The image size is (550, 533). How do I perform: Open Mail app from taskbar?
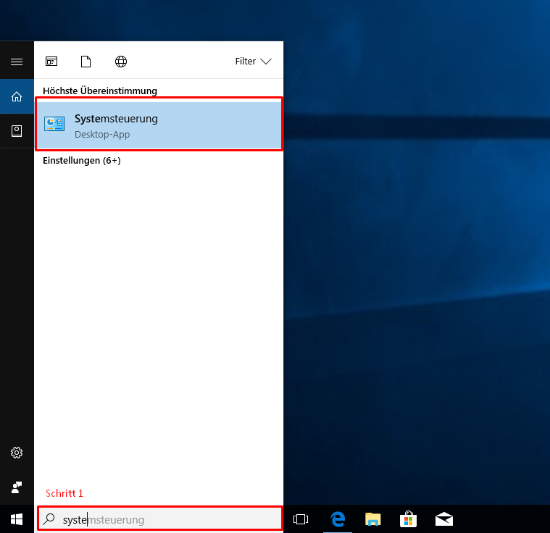click(444, 519)
